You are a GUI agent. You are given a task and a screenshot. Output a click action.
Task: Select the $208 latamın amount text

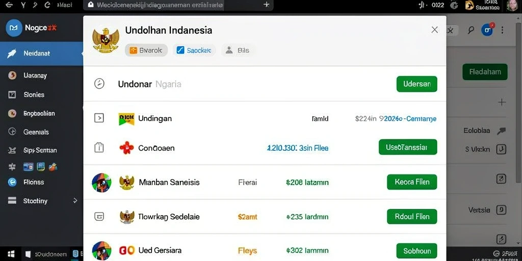[307, 182]
